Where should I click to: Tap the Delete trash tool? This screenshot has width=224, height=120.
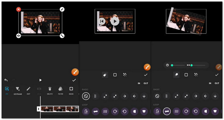(50, 91)
